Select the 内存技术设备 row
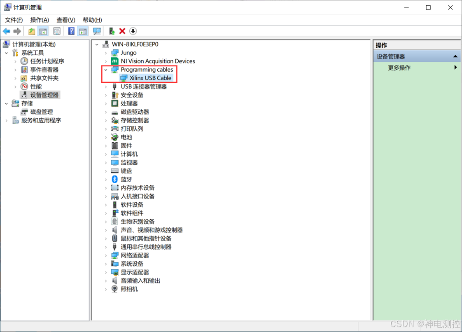Image resolution: width=462 pixels, height=332 pixels. point(138,188)
